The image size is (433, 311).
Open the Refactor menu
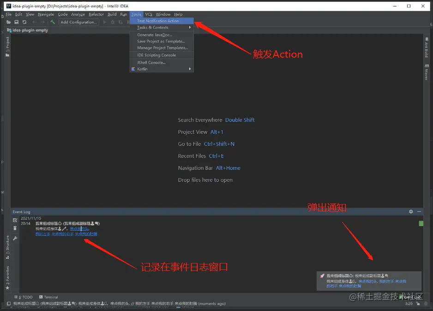96,14
